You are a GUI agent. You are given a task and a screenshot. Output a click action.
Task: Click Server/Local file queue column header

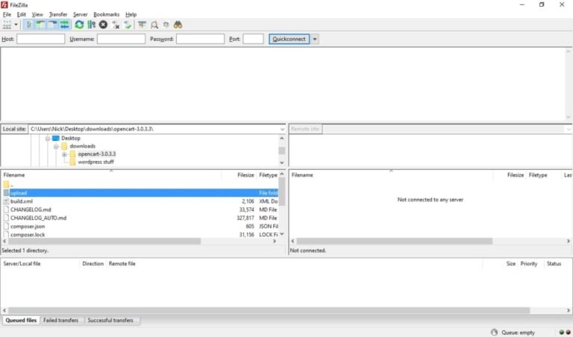tap(40, 264)
